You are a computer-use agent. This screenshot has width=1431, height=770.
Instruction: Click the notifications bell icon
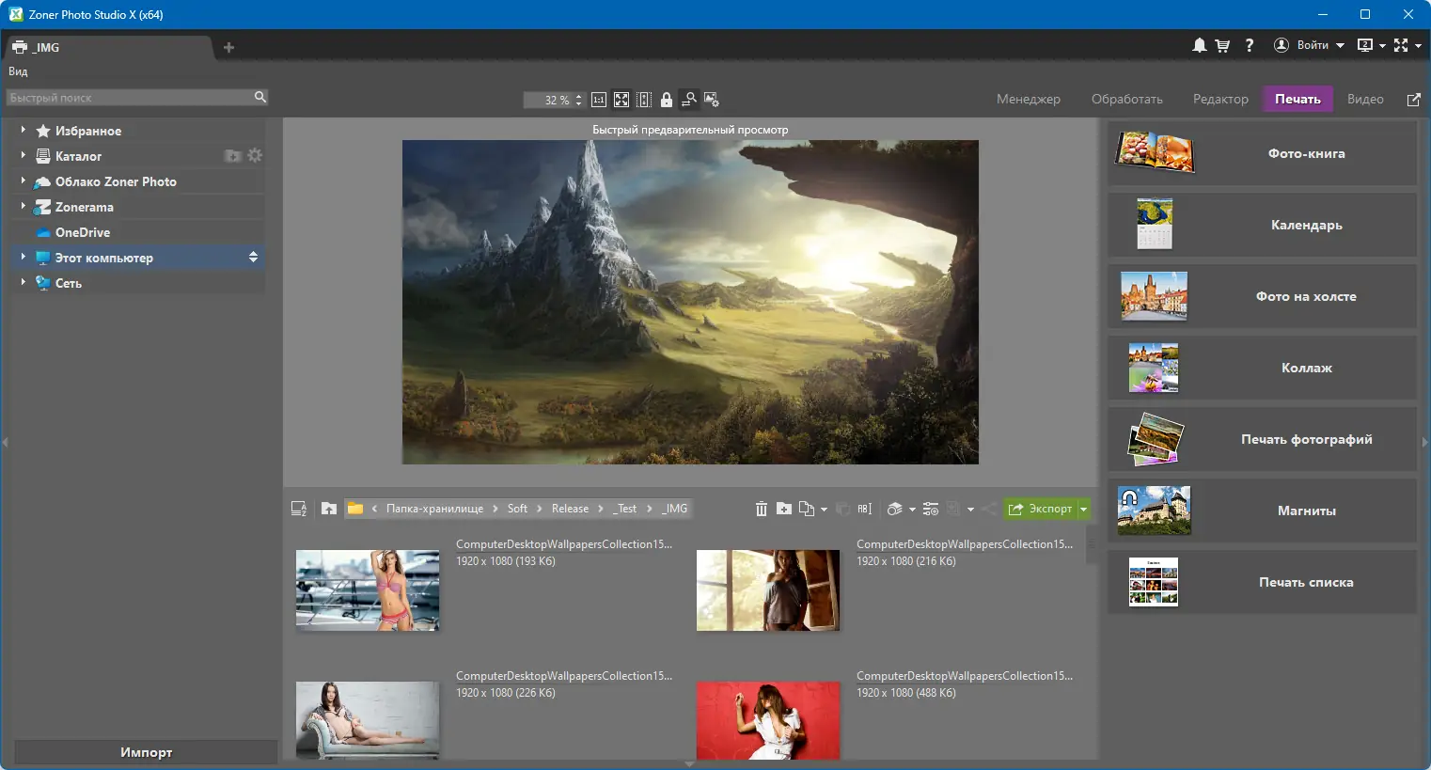(x=1200, y=45)
